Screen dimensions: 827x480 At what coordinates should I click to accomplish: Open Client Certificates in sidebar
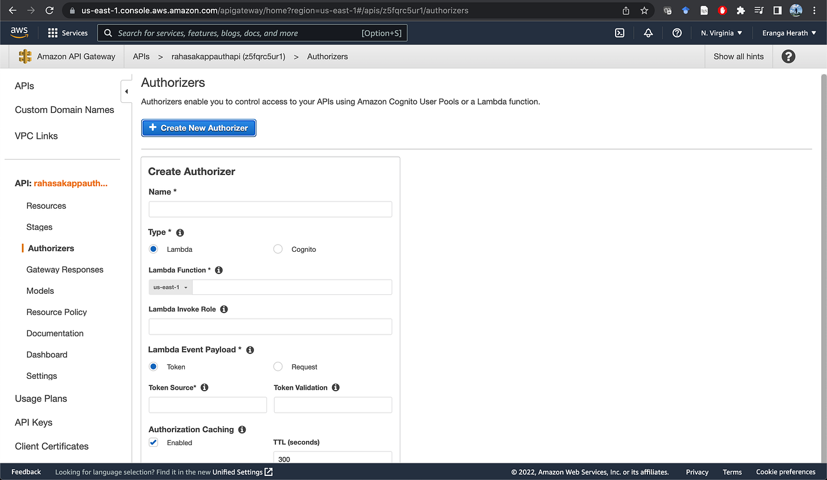pyautogui.click(x=51, y=446)
